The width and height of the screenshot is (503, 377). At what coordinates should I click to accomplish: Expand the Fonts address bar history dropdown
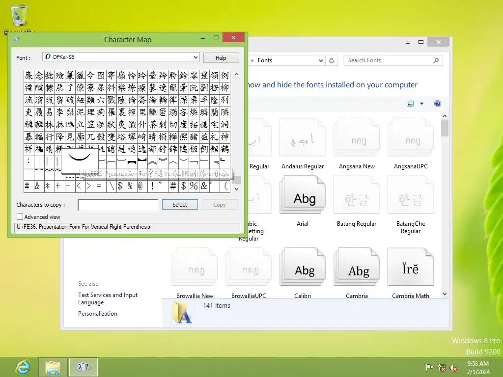pos(320,60)
